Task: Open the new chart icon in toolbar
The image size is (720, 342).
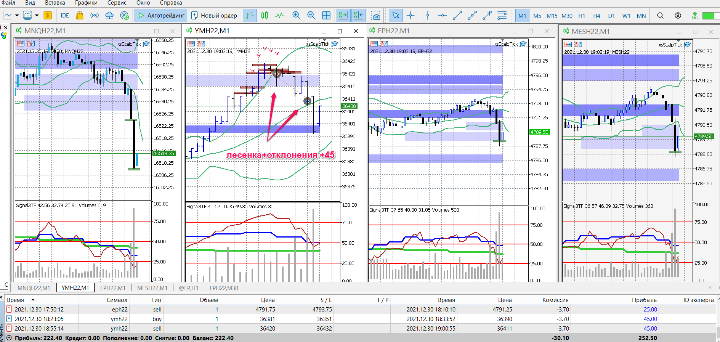Action: [8, 16]
